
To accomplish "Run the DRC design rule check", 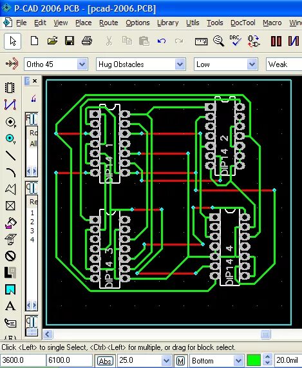I will [x=236, y=41].
